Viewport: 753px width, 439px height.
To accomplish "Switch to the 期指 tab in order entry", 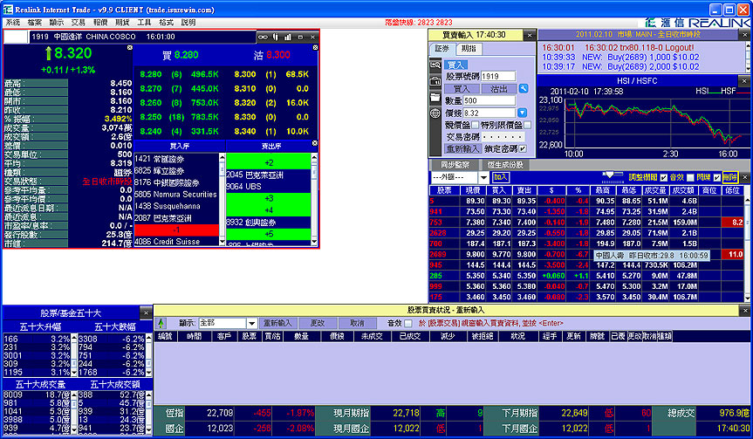I will (x=469, y=49).
